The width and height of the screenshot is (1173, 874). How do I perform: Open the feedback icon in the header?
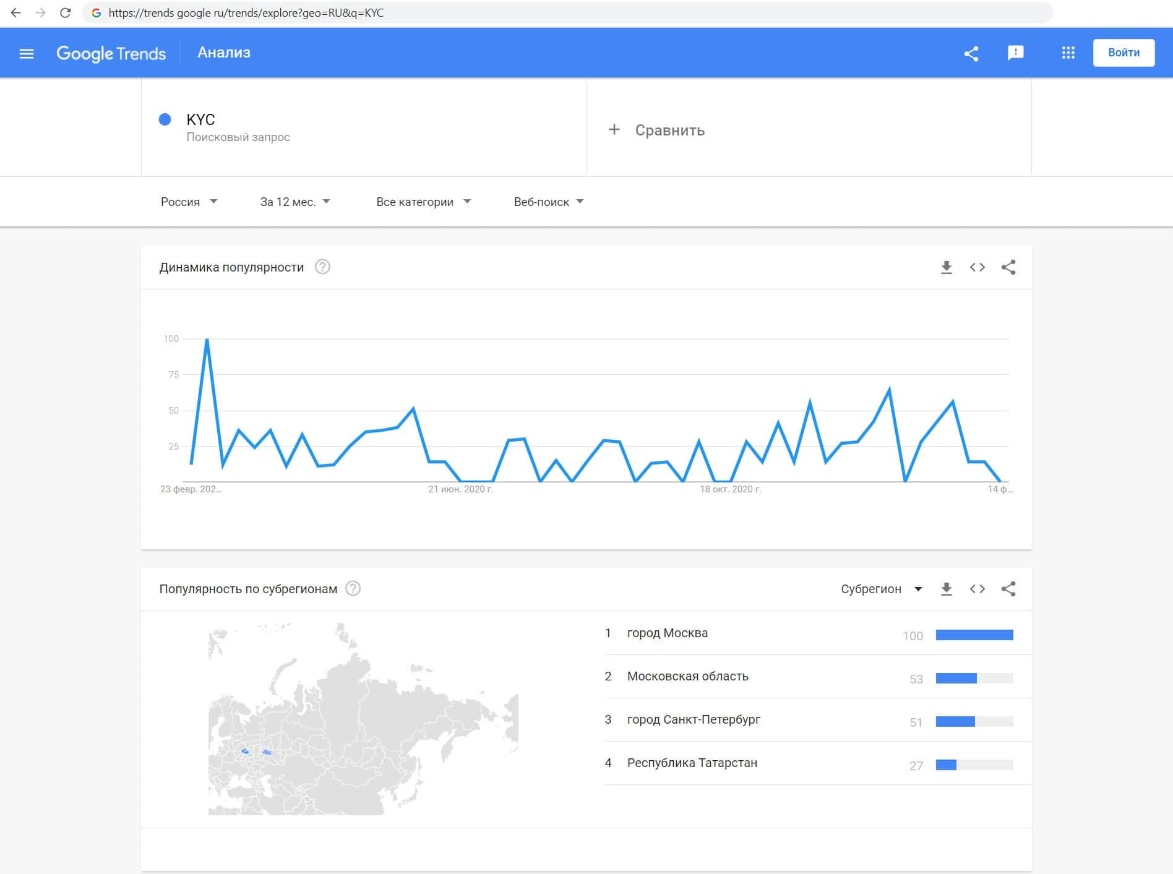pyautogui.click(x=1015, y=53)
